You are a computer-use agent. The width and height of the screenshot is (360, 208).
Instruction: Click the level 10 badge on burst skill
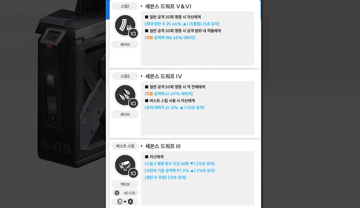click(133, 174)
